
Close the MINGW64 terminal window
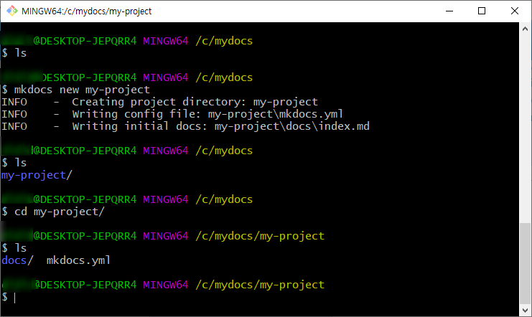click(x=515, y=11)
